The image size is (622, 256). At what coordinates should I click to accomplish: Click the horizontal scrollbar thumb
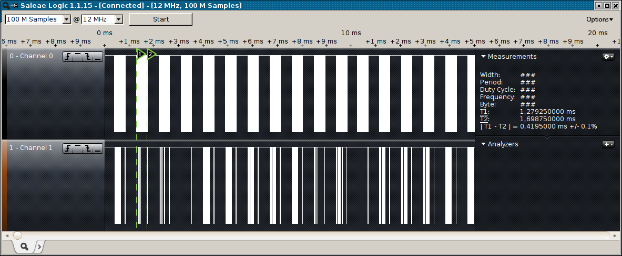(17, 236)
